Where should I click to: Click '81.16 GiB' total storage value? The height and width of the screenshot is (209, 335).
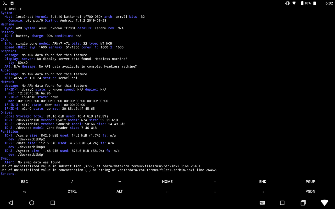(x=55, y=116)
